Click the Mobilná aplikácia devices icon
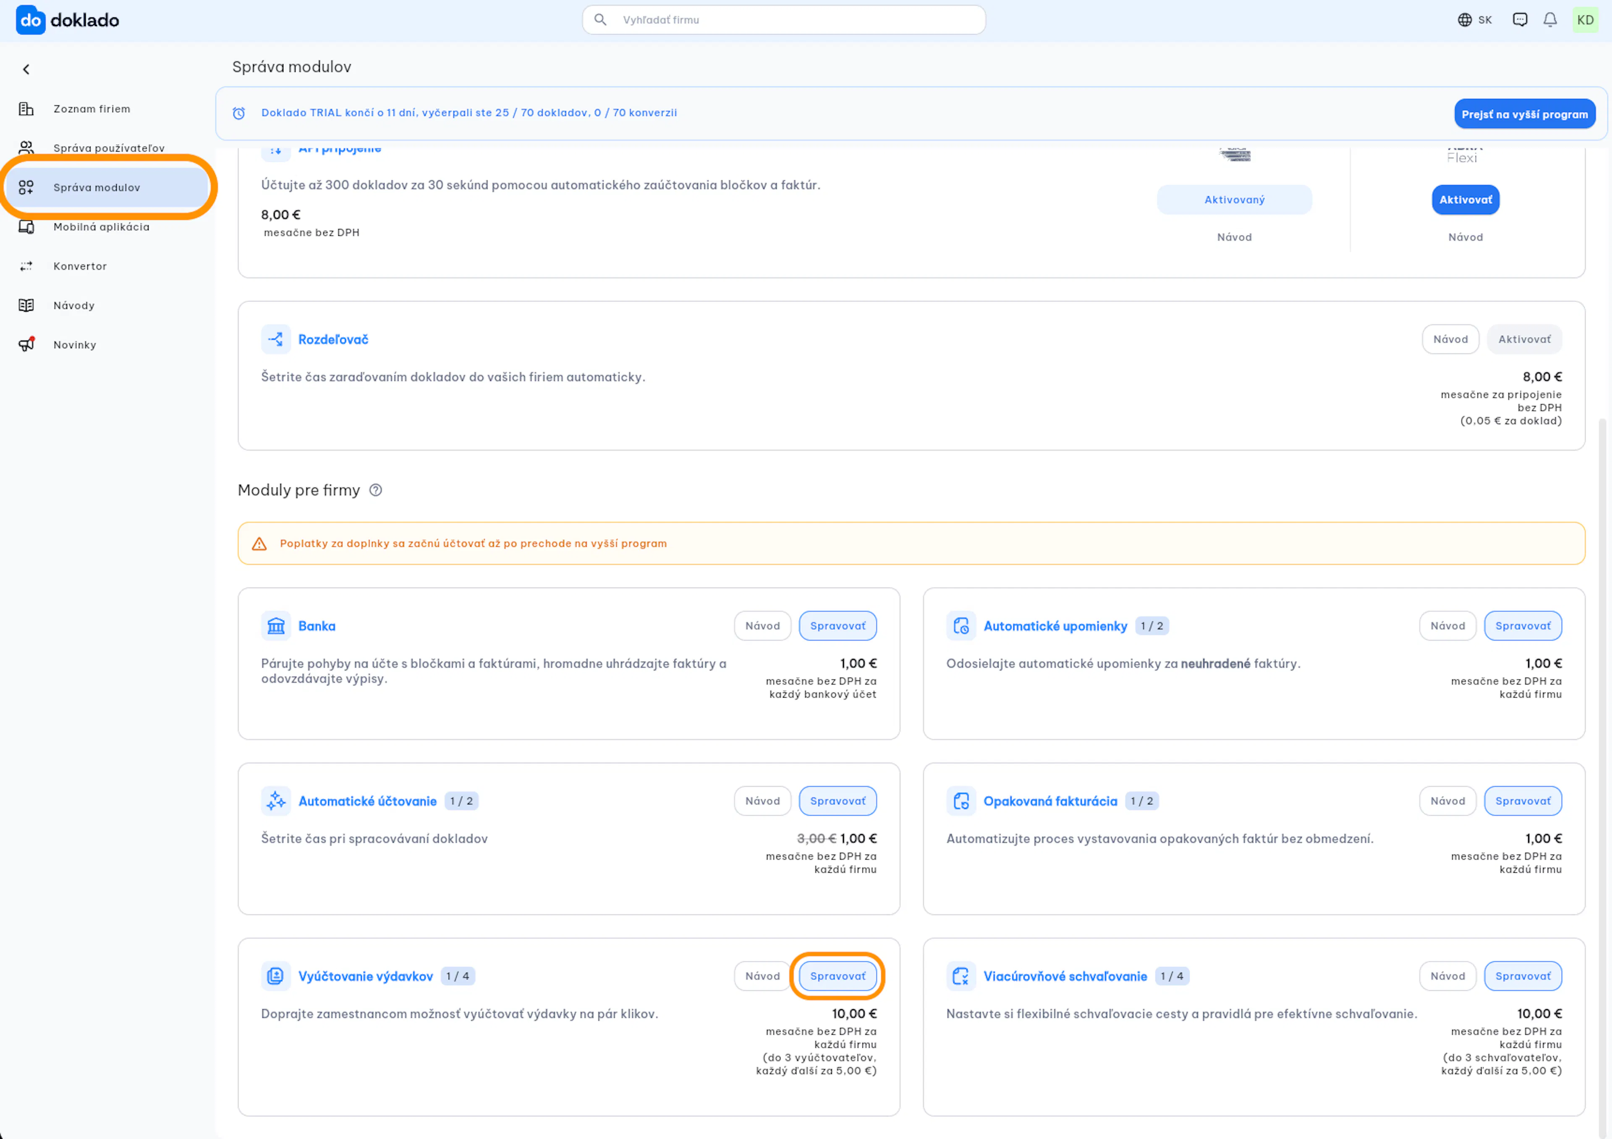 (26, 227)
